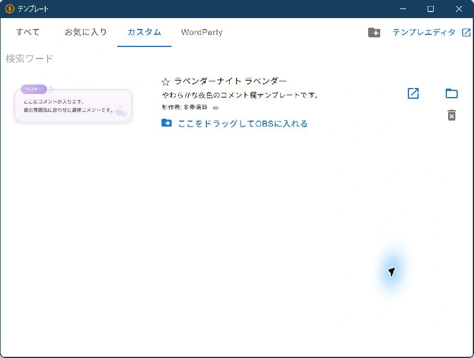Click the author link icon next to 制作者

point(215,108)
